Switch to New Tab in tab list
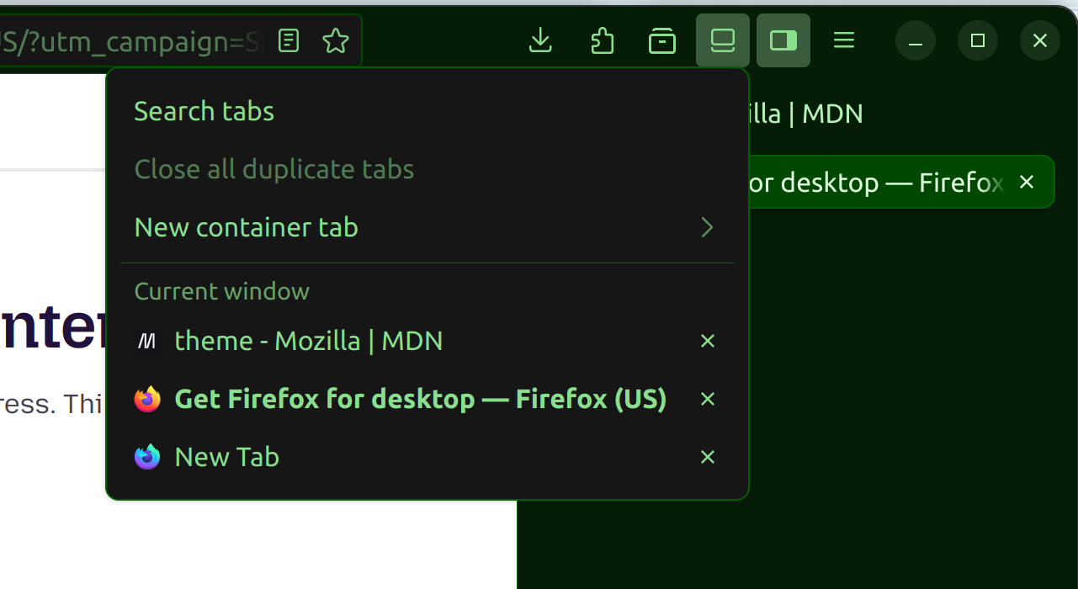Viewport: 1078px width, 589px height. (227, 457)
